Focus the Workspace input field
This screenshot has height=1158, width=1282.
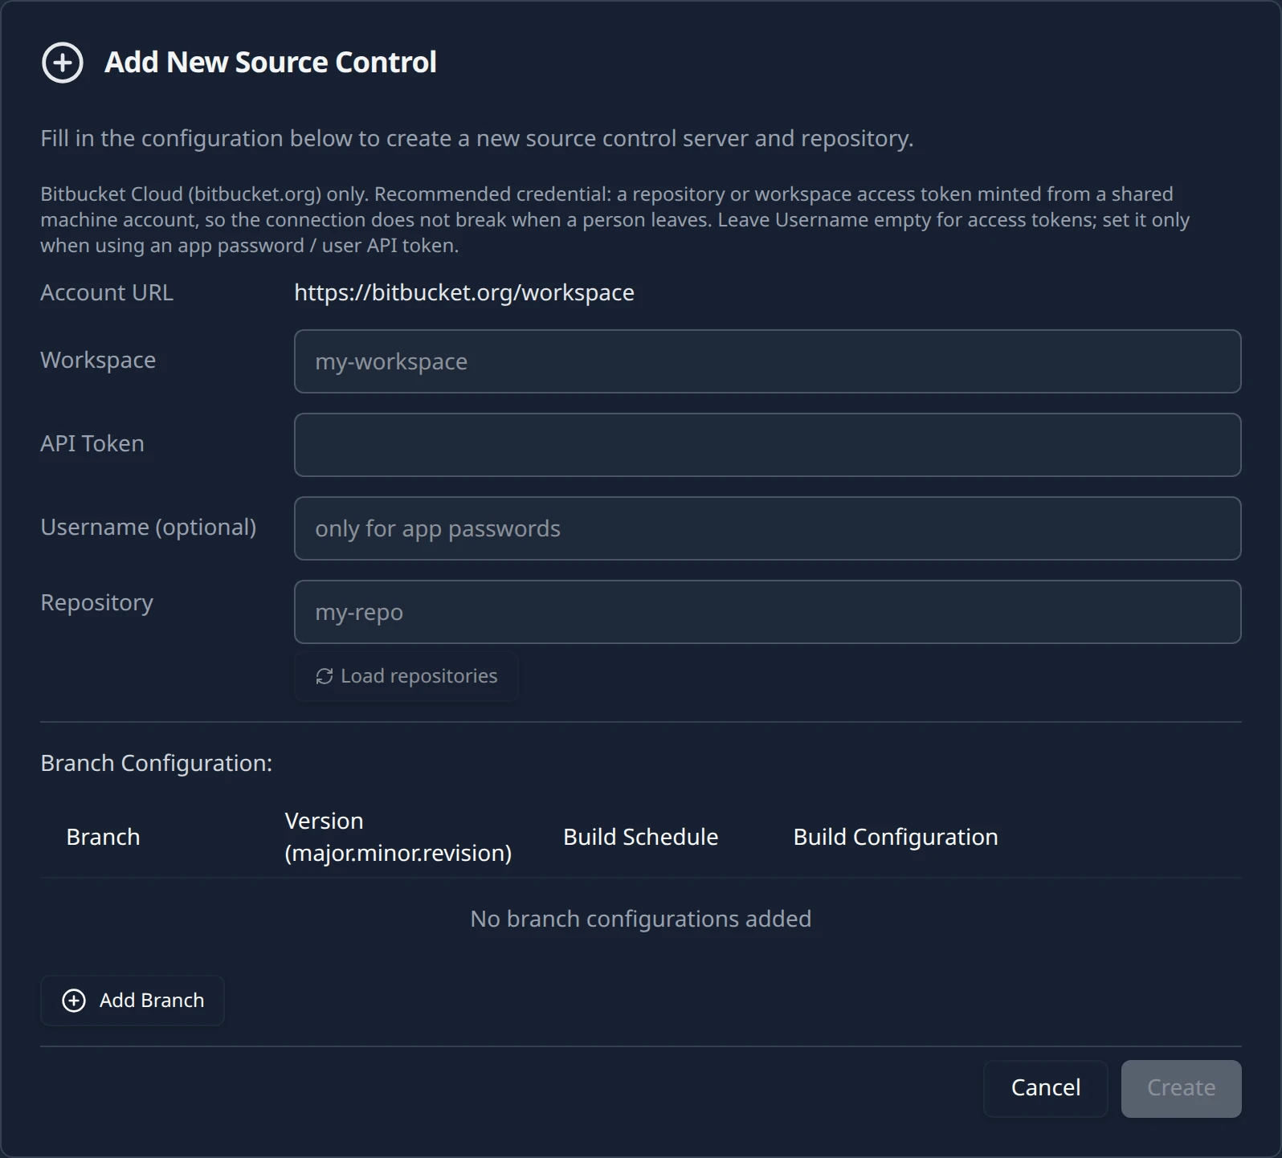(768, 361)
